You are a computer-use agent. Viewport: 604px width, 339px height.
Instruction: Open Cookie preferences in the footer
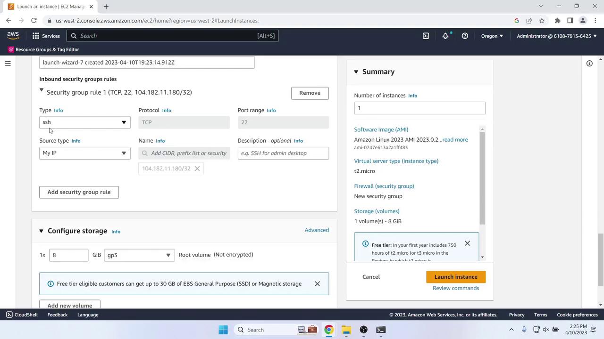click(x=577, y=315)
